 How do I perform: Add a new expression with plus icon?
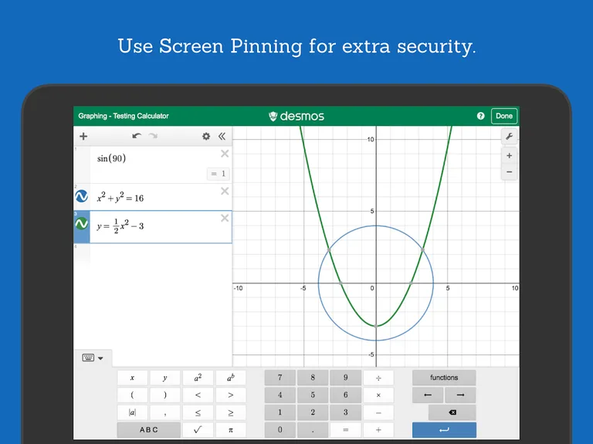pyautogui.click(x=83, y=136)
